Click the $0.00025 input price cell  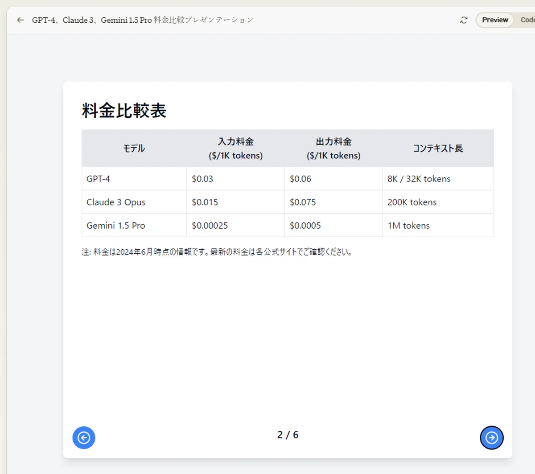236,225
